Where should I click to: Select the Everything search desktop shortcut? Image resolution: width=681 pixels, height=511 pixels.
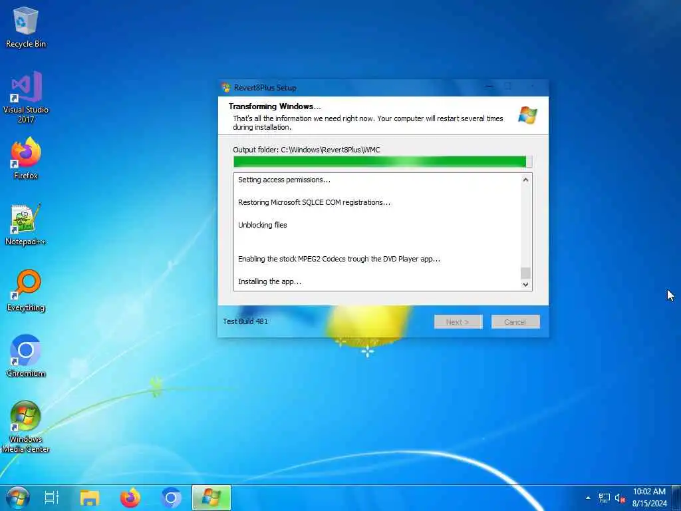(26, 290)
